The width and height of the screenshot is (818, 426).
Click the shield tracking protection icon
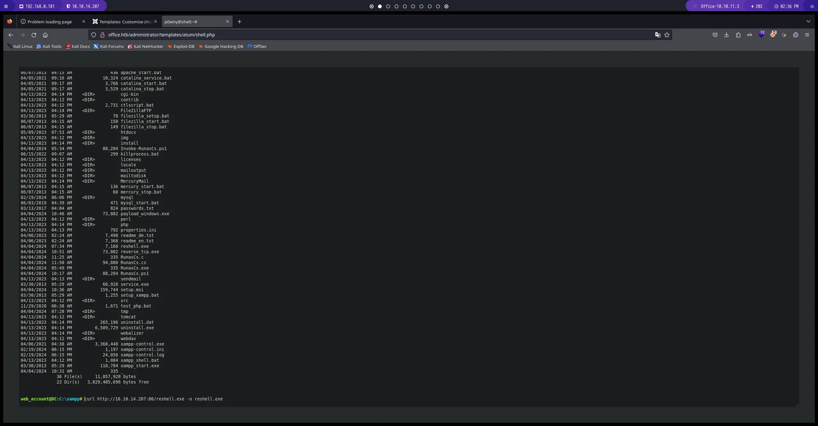coord(94,35)
